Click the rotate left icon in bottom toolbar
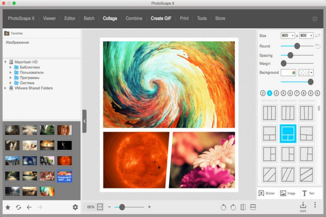Screen dimensions: 326x217 (223, 207)
